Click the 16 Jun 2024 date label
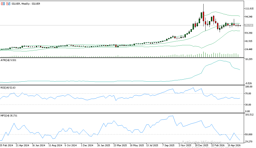The height and width of the screenshot is (148, 256). click(x=38, y=145)
